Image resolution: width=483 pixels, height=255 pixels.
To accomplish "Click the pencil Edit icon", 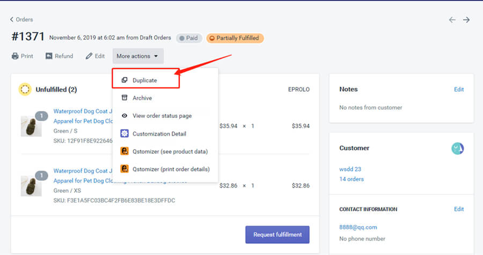I will (x=89, y=56).
